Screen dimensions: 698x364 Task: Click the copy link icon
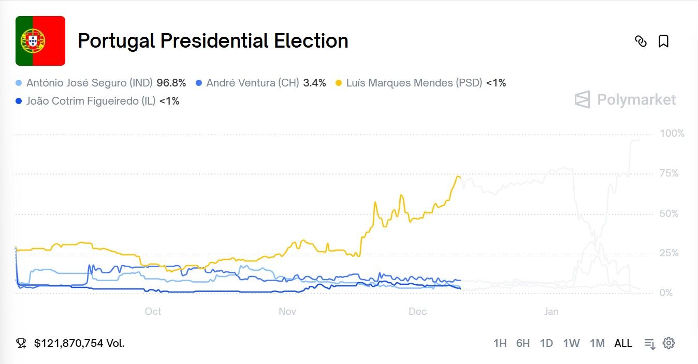click(x=641, y=41)
